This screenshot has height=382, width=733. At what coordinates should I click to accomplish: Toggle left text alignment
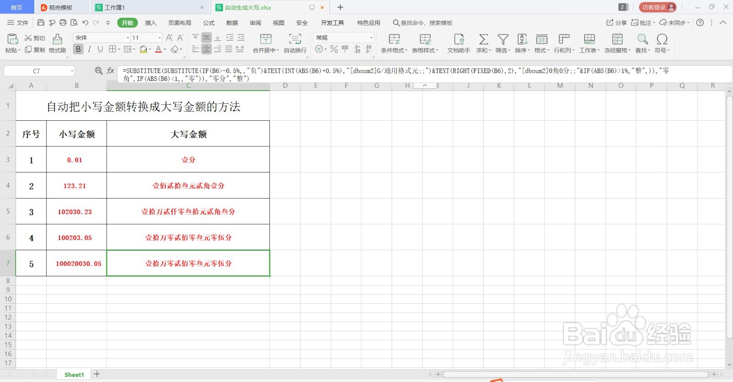[196, 49]
